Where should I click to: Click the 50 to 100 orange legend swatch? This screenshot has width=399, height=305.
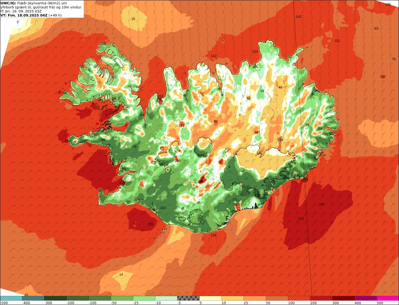(276, 298)
